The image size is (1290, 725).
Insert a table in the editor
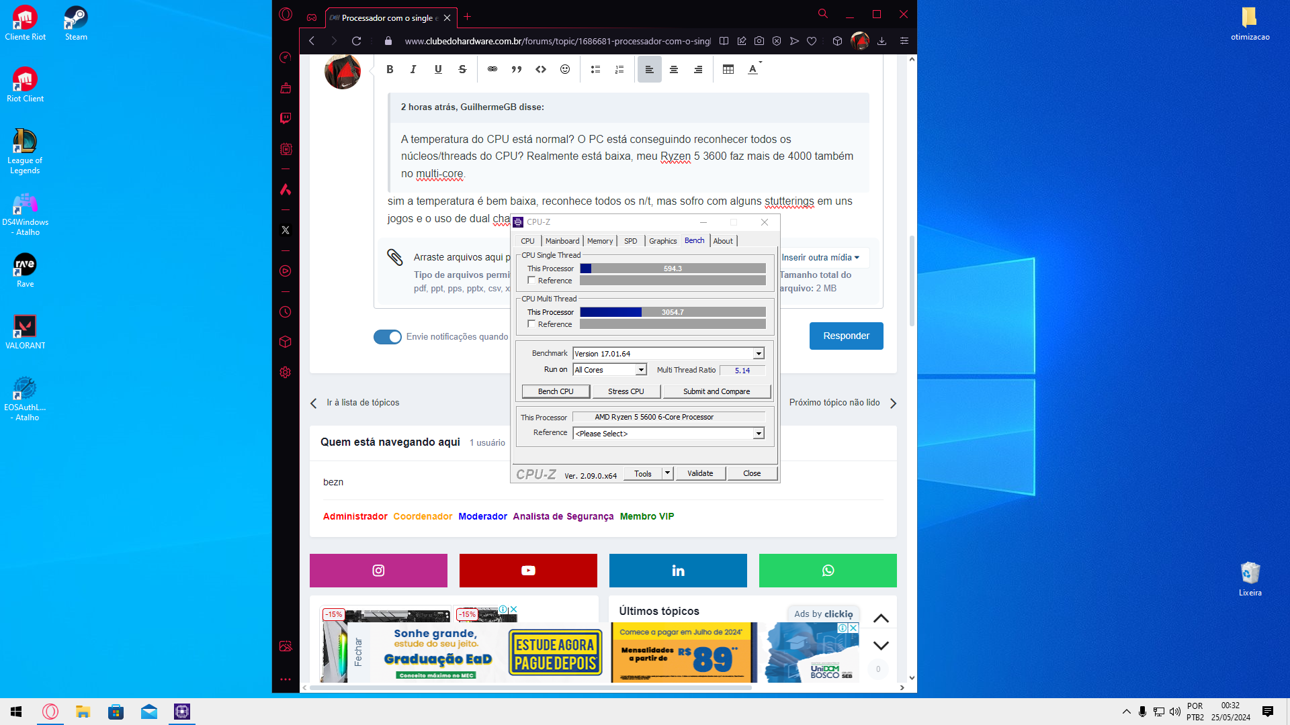tap(728, 69)
